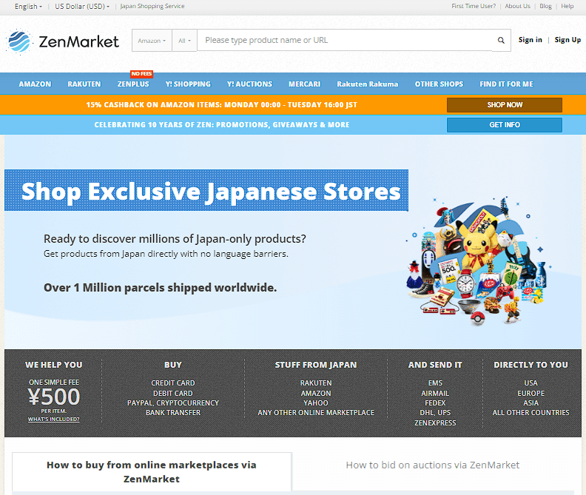Click DHL, UPS in shipping list
Image resolution: width=586 pixels, height=495 pixels.
pyautogui.click(x=435, y=413)
